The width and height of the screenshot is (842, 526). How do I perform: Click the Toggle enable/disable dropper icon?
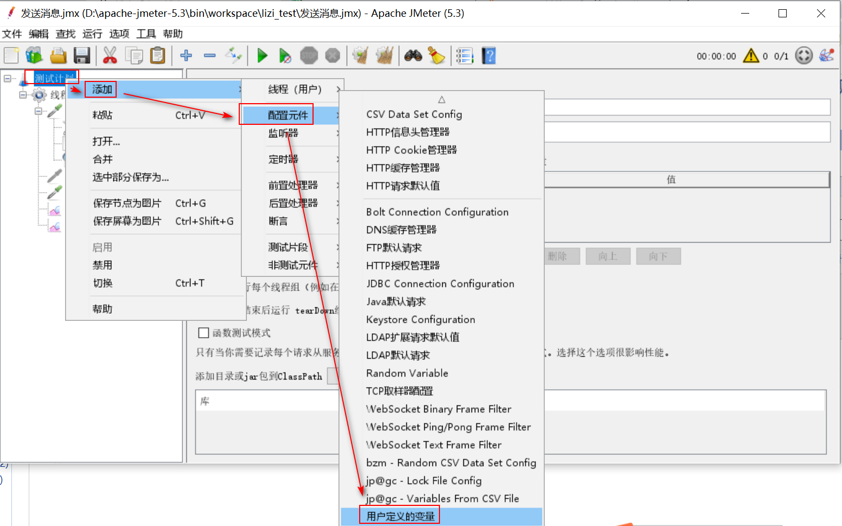(234, 55)
